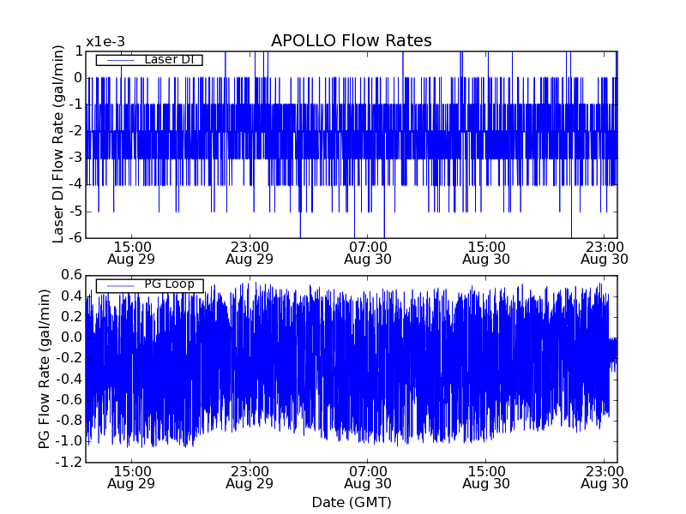Click 'PG Flow Rate (gal/min)' axis label
686x514 pixels.
45,368
